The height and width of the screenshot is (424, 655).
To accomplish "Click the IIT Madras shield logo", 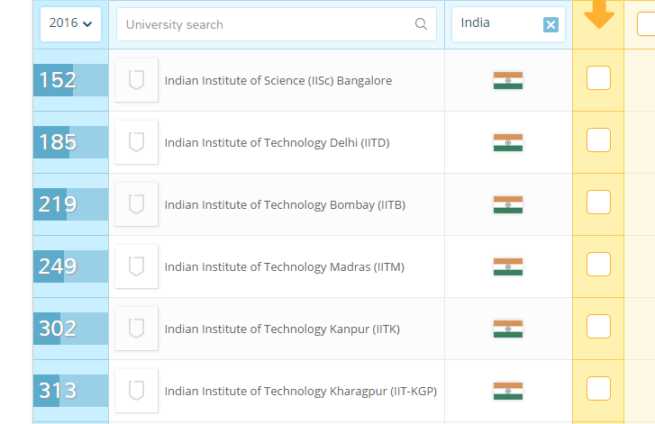I will point(137,266).
